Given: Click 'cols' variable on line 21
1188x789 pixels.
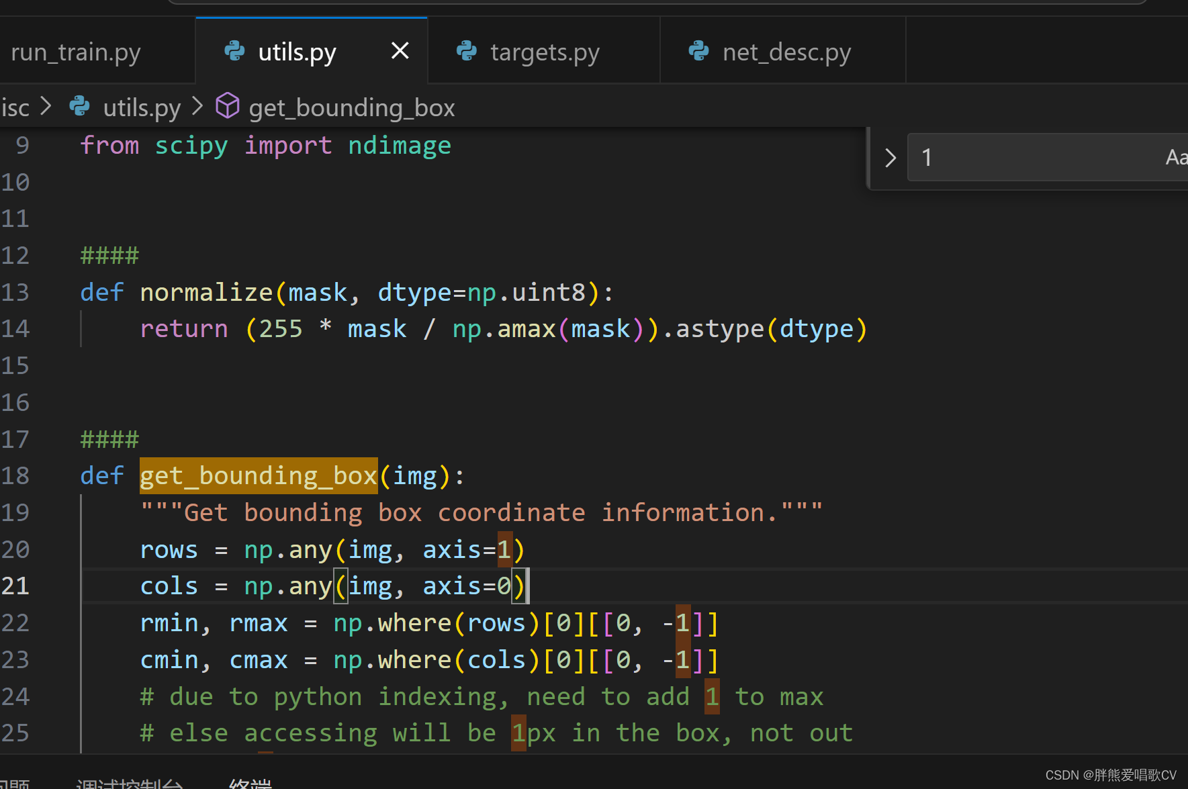Looking at the screenshot, I should point(169,586).
